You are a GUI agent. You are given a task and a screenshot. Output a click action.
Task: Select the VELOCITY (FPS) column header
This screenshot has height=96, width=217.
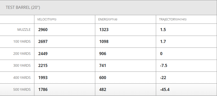click(x=47, y=19)
